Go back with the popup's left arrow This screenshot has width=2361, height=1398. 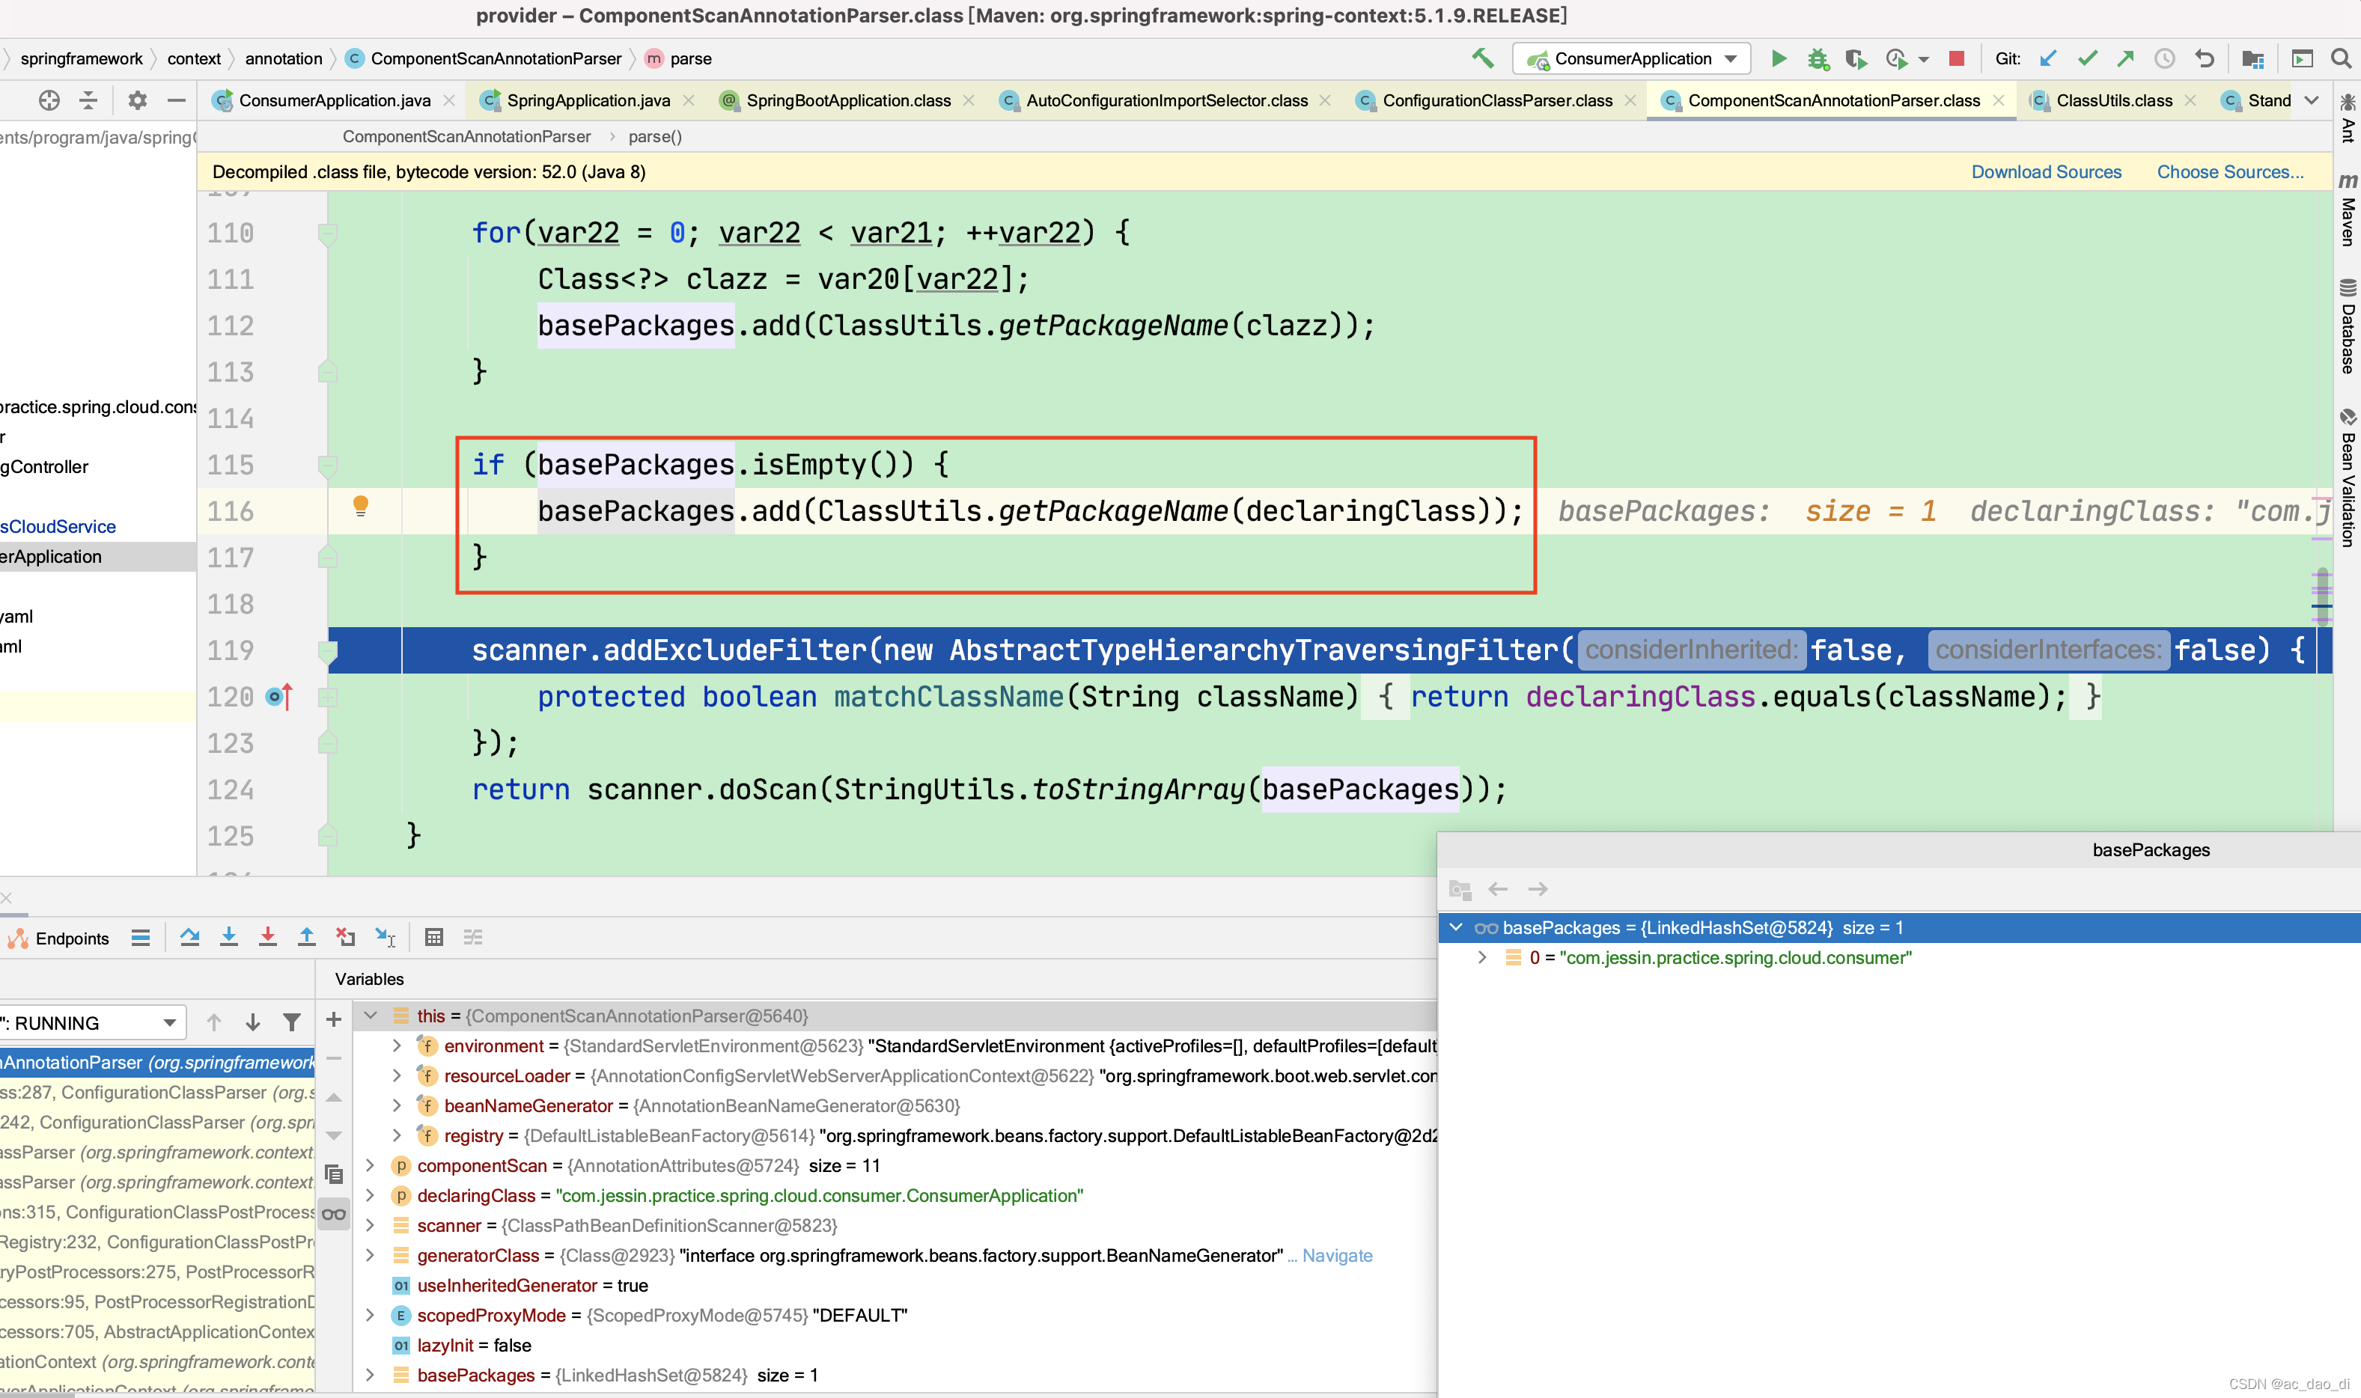(x=1497, y=888)
